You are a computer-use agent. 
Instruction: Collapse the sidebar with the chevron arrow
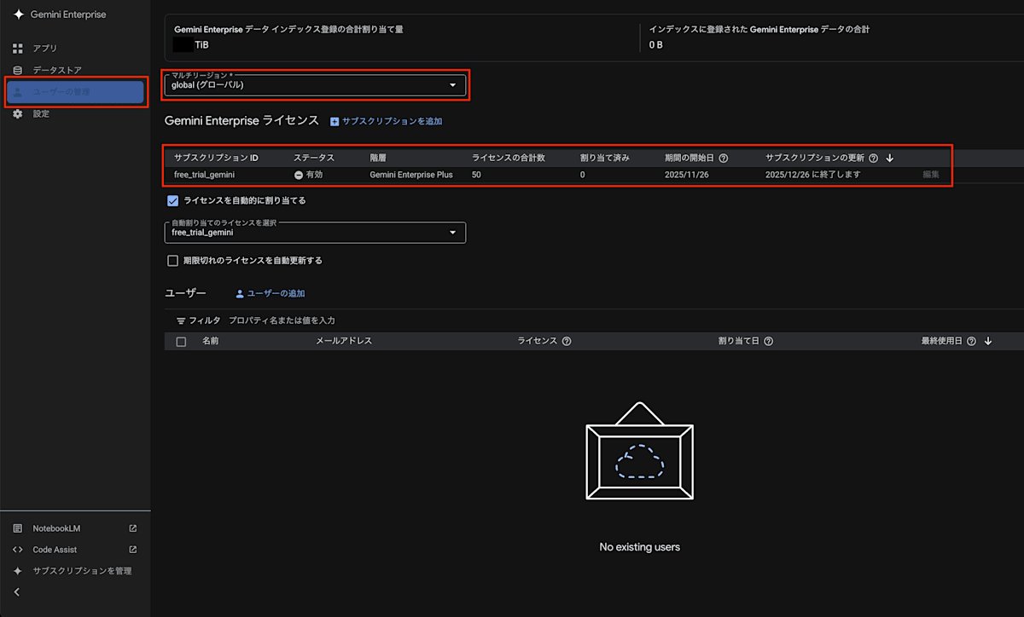[17, 592]
